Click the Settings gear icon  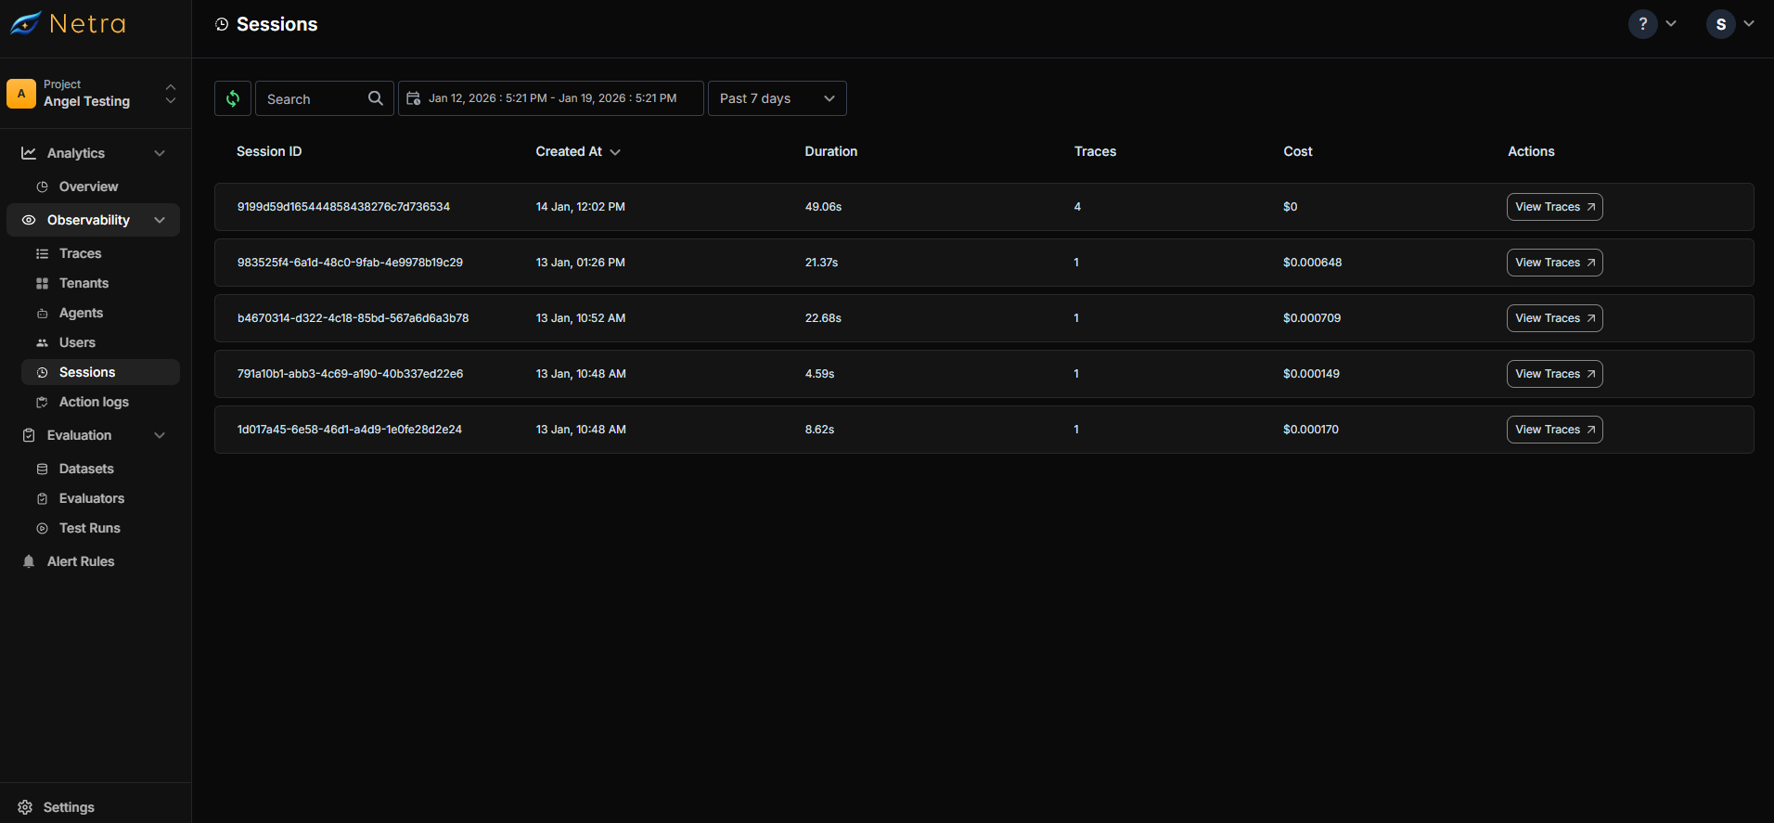(x=25, y=807)
